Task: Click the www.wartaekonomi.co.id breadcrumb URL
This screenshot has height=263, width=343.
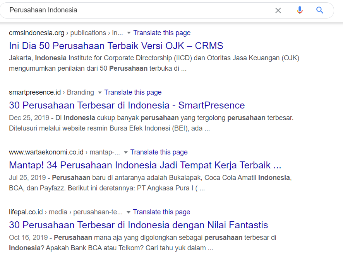Action: (46, 152)
